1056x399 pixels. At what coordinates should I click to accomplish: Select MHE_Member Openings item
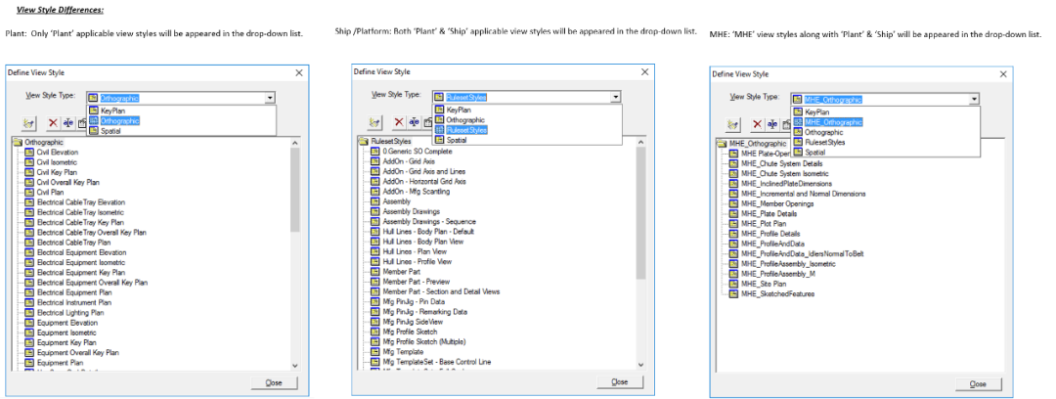[776, 203]
